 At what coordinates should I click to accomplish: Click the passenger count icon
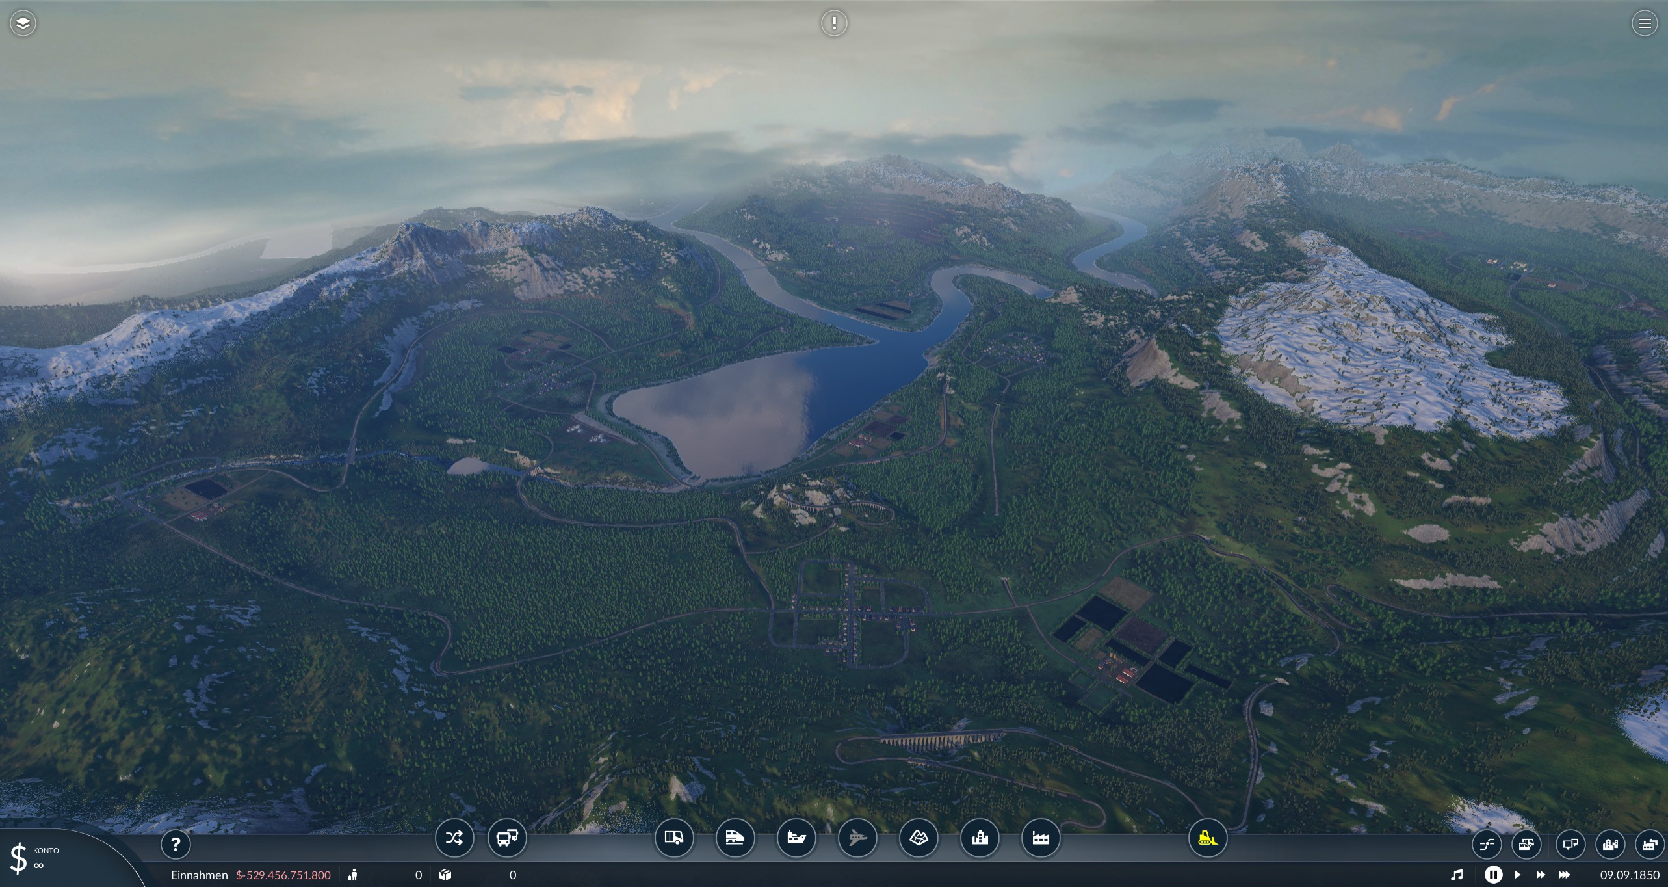(x=353, y=875)
